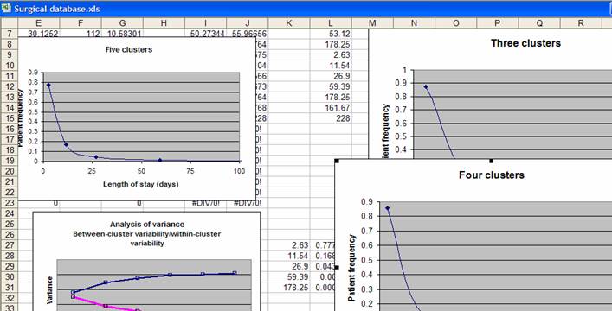The width and height of the screenshot is (612, 311).
Task: Select the Three clusters chart title
Action: [x=525, y=43]
